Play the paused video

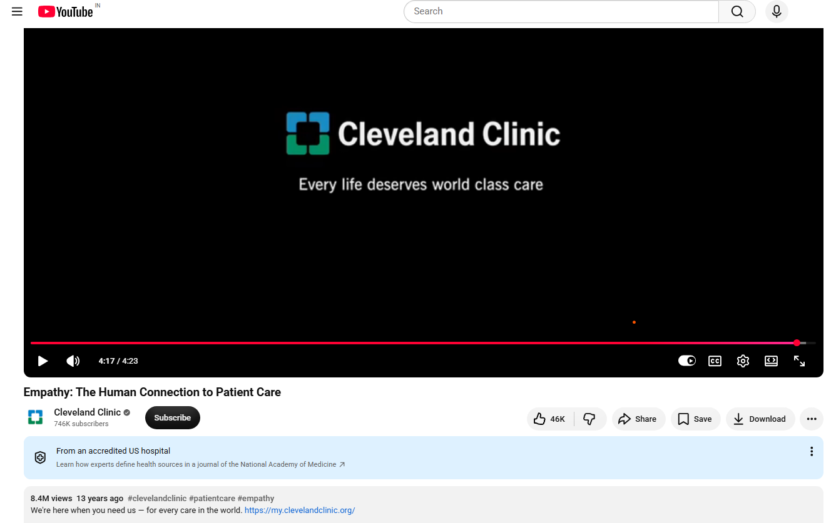click(x=43, y=361)
